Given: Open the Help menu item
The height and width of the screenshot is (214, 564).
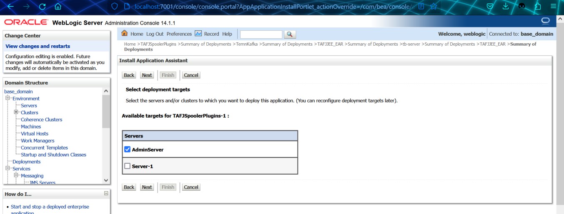Looking at the screenshot, I should [227, 34].
